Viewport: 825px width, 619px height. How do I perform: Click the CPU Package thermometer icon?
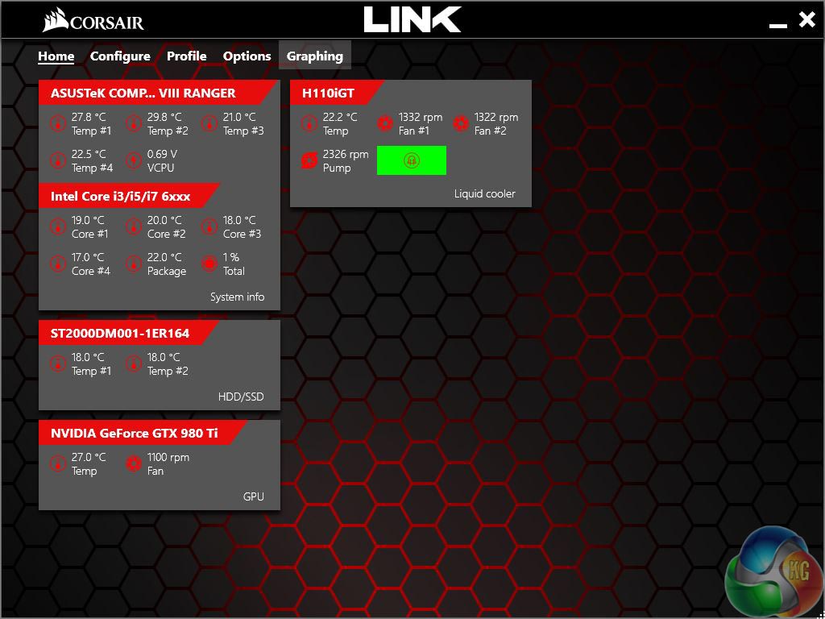pyautogui.click(x=133, y=264)
